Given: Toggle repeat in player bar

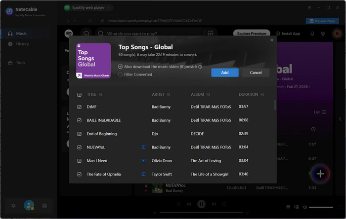Looking at the screenshot, I should 224,204.
